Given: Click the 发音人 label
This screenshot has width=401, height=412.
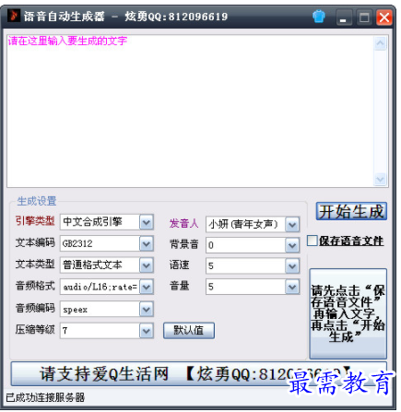Looking at the screenshot, I should [183, 223].
